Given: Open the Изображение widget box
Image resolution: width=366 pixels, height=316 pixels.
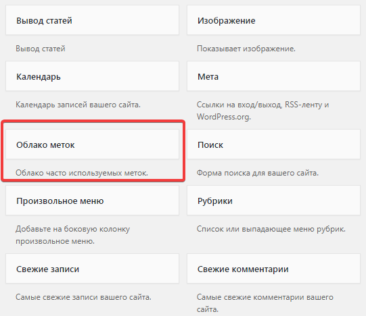Looking at the screenshot, I should tap(273, 20).
